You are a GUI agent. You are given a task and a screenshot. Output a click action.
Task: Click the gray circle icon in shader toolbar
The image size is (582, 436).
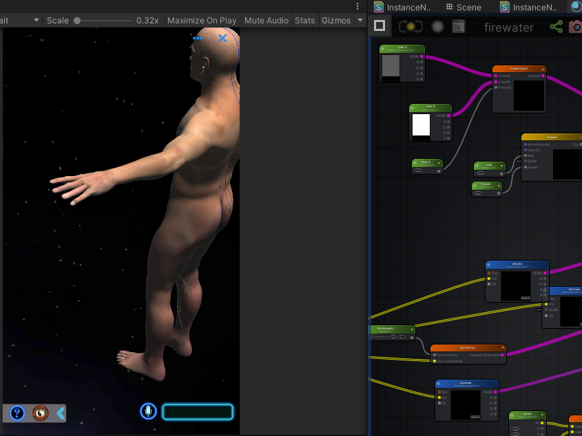coord(437,27)
